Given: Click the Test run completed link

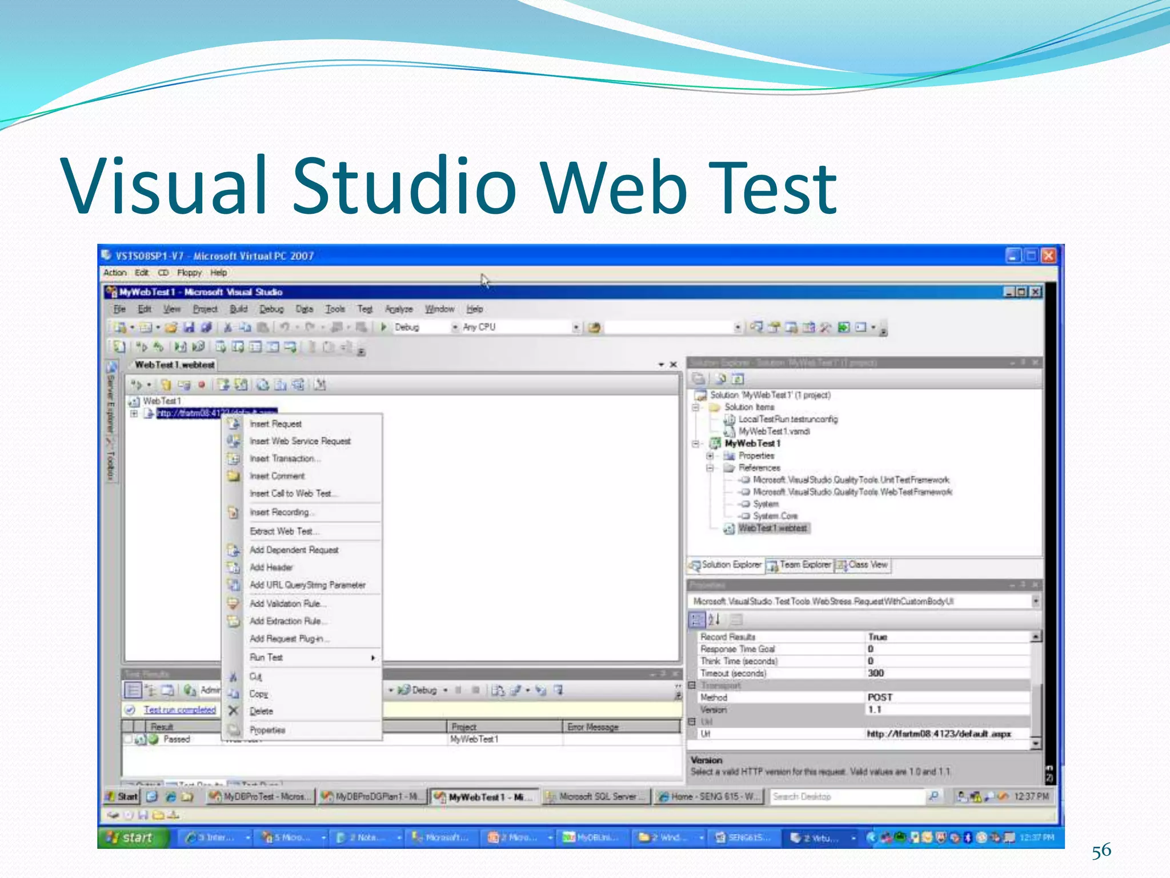Looking at the screenshot, I should [x=179, y=710].
